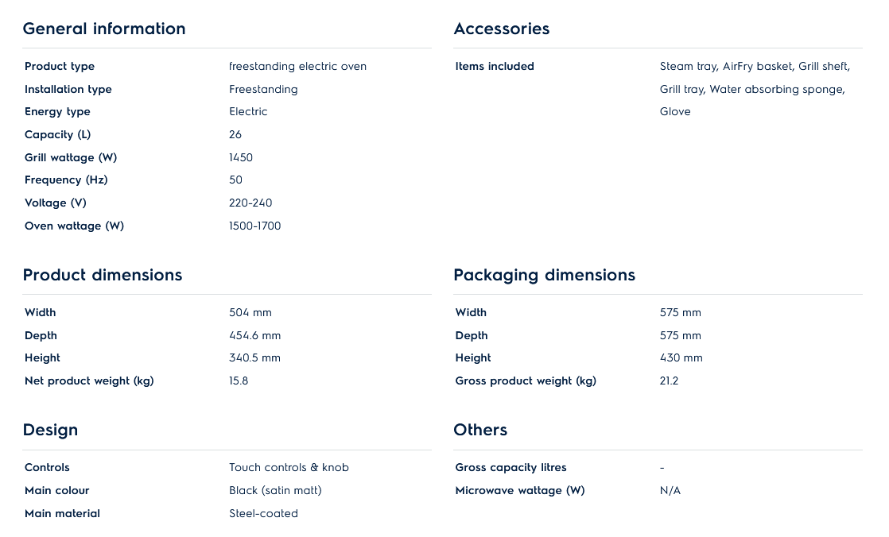Click the 1500-1700 oven wattage value
This screenshot has width=889, height=537.
coord(255,226)
